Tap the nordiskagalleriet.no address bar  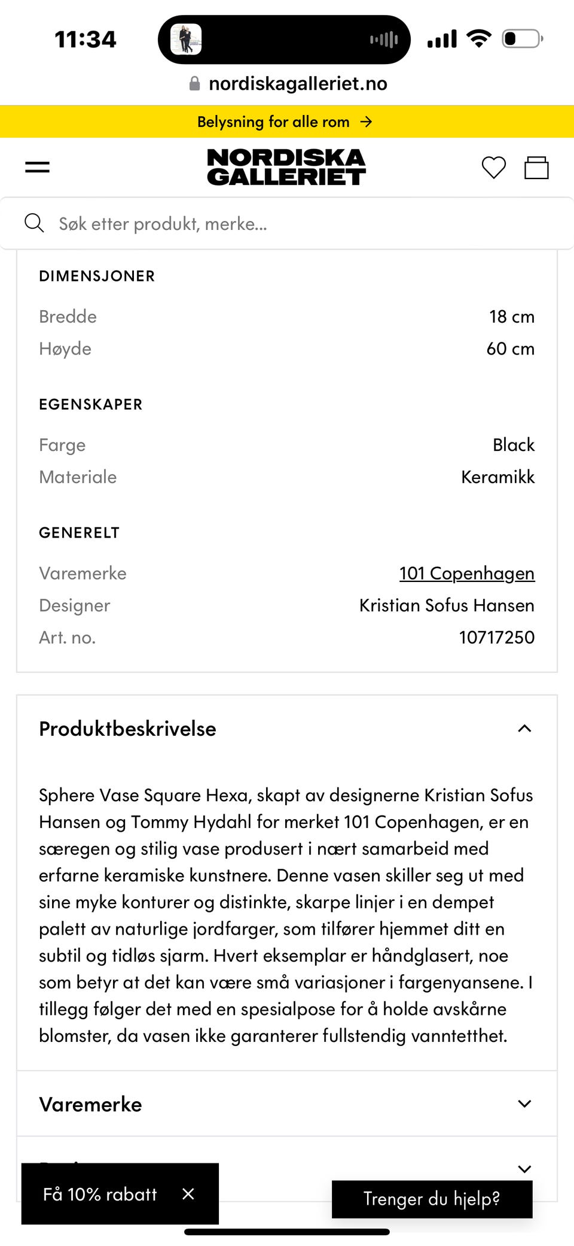298,84
